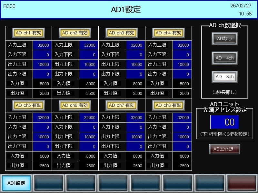Edit ch1 出力上限 value 10000
Image resolution: width=258 pixels, height=193 pixels.
coord(42,65)
